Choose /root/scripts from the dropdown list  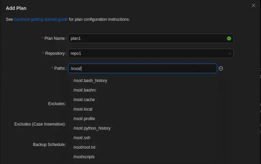84,157
